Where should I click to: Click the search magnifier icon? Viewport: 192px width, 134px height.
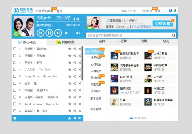pyautogui.click(x=173, y=35)
